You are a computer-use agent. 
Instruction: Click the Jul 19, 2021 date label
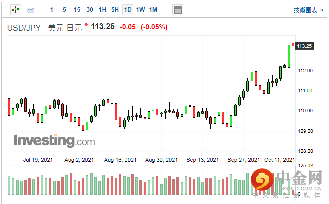tap(38, 160)
